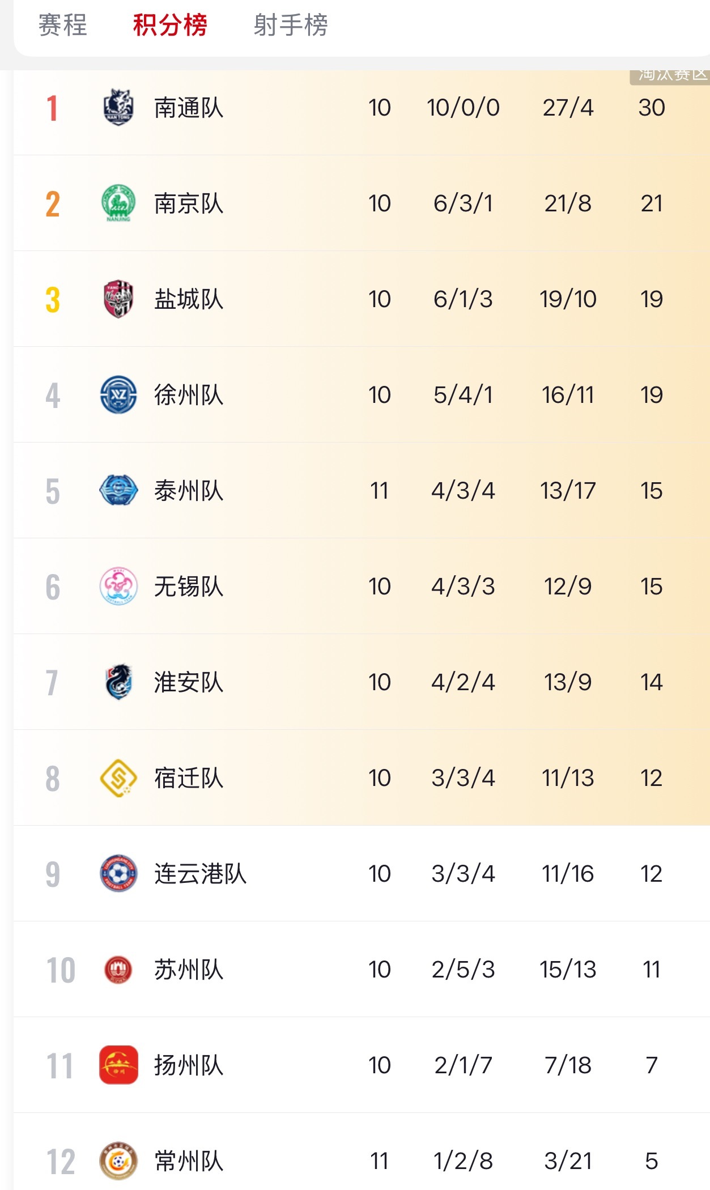Tap the 淘汰赛区 knockout zone label
The width and height of the screenshot is (710, 1190).
[670, 77]
